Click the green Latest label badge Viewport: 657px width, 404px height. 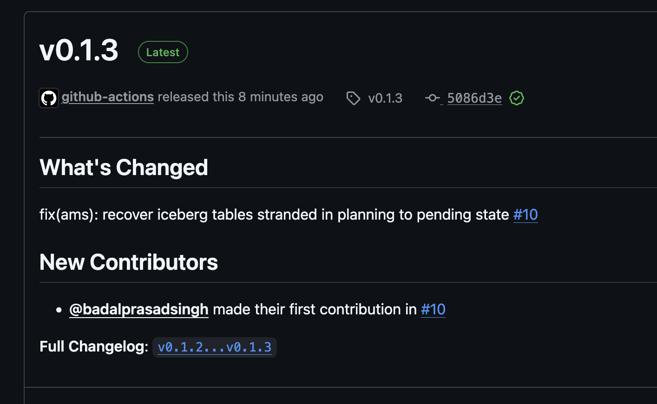click(x=163, y=52)
